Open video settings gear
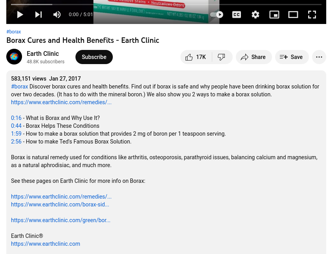327x254 pixels. point(255,15)
